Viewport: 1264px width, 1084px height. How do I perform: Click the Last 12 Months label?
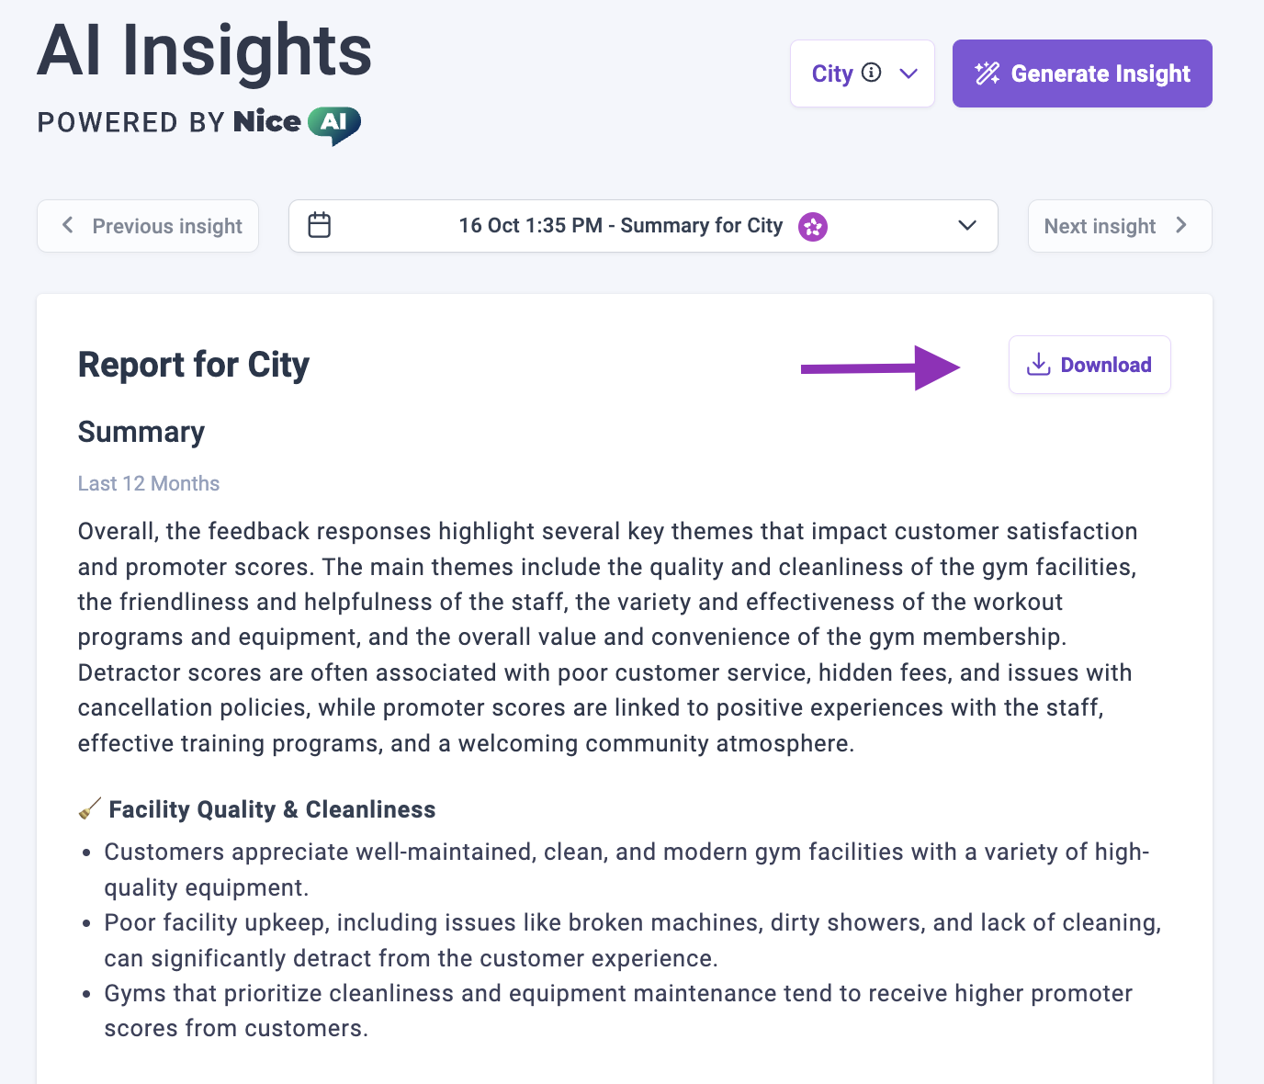[149, 483]
